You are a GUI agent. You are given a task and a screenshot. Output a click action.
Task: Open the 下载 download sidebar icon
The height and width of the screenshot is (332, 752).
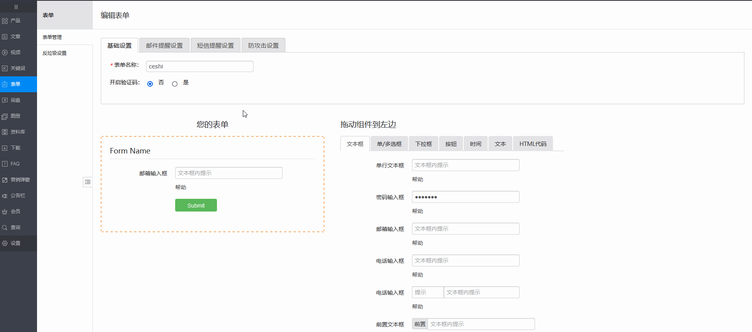(5, 148)
